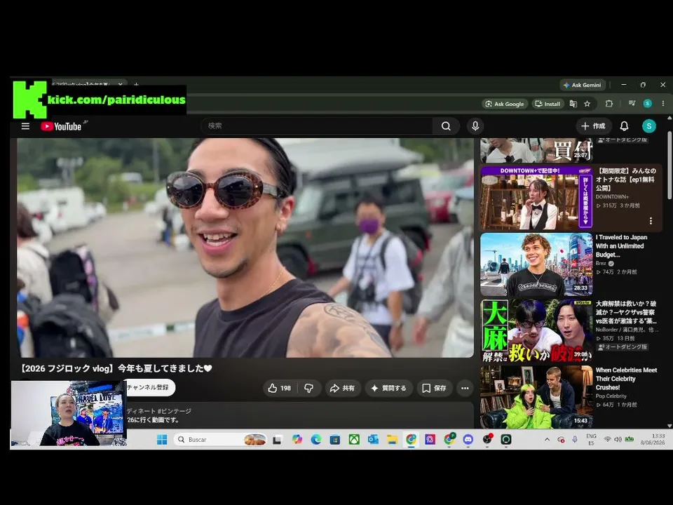Image resolution: width=673 pixels, height=505 pixels.
Task: Open When Celebrities Meet crushes thumbnail
Action: point(536,397)
